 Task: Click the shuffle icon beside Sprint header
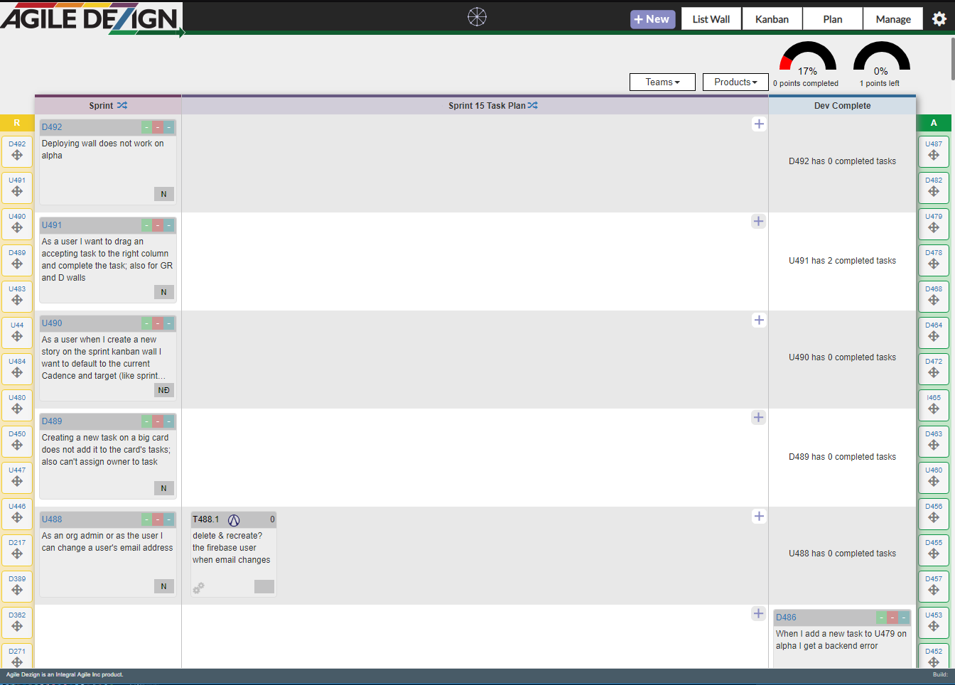coord(122,105)
